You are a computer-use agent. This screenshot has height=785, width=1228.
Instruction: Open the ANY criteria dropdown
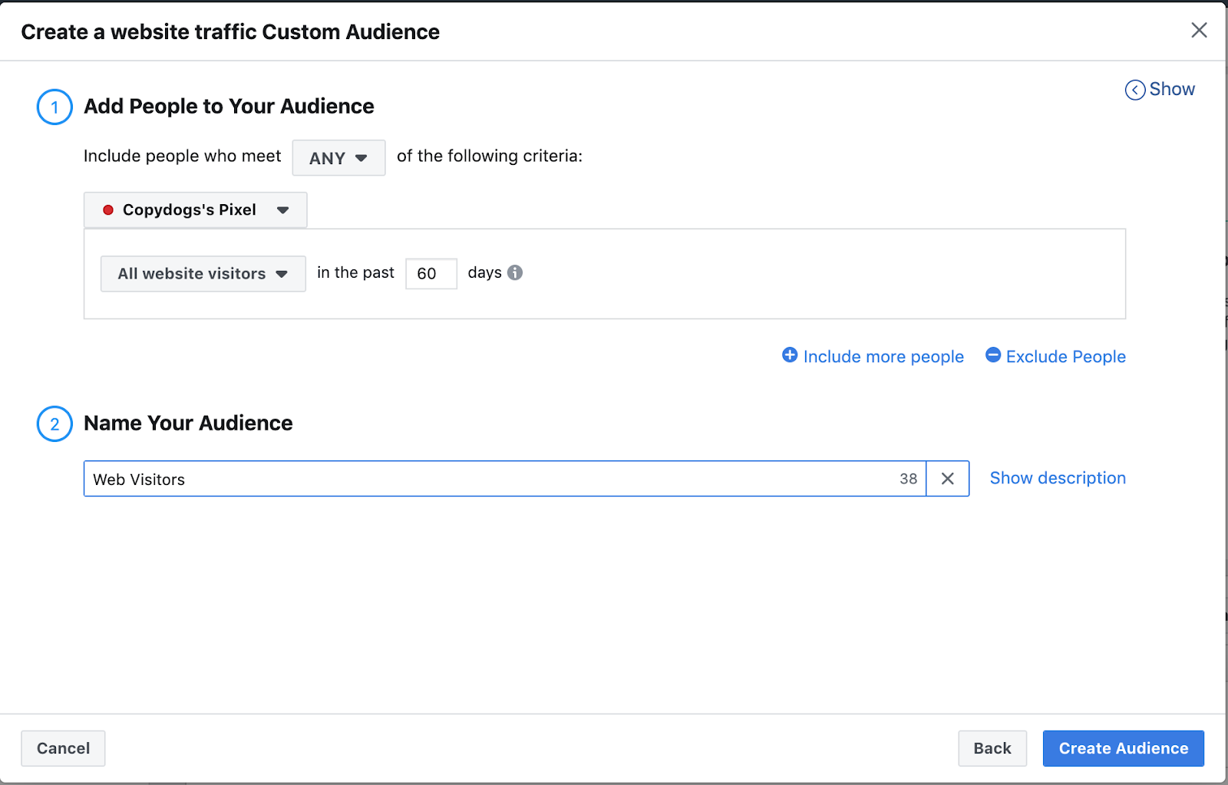(x=338, y=158)
